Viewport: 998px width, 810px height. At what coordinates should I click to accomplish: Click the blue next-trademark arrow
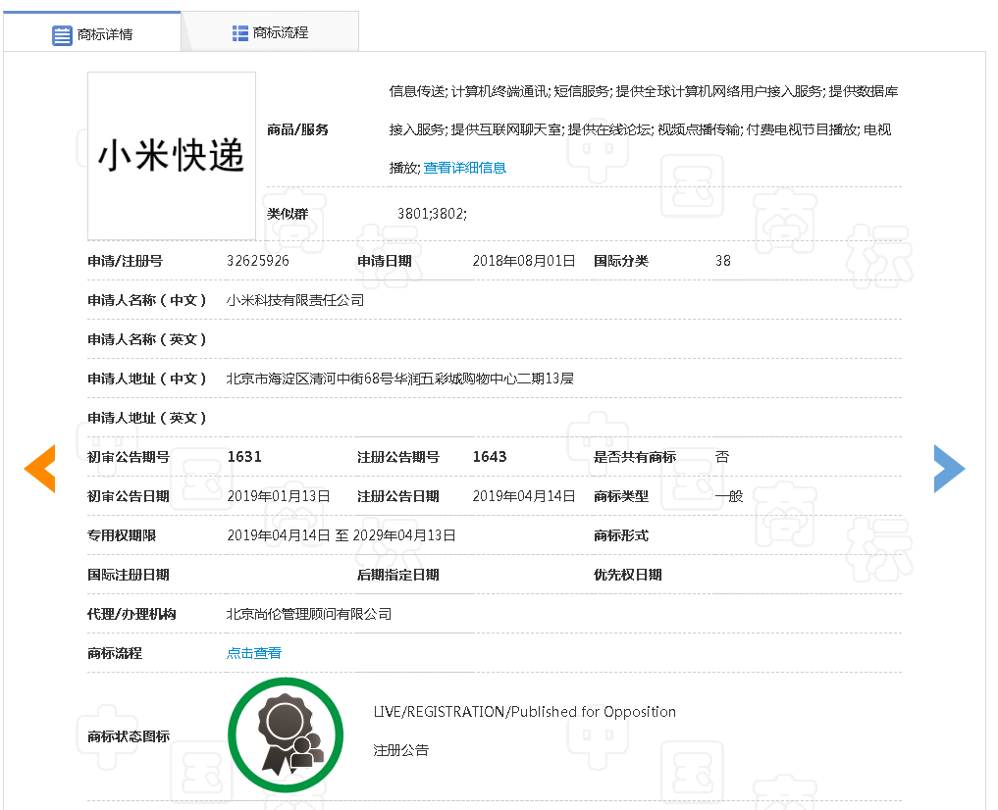coord(950,469)
